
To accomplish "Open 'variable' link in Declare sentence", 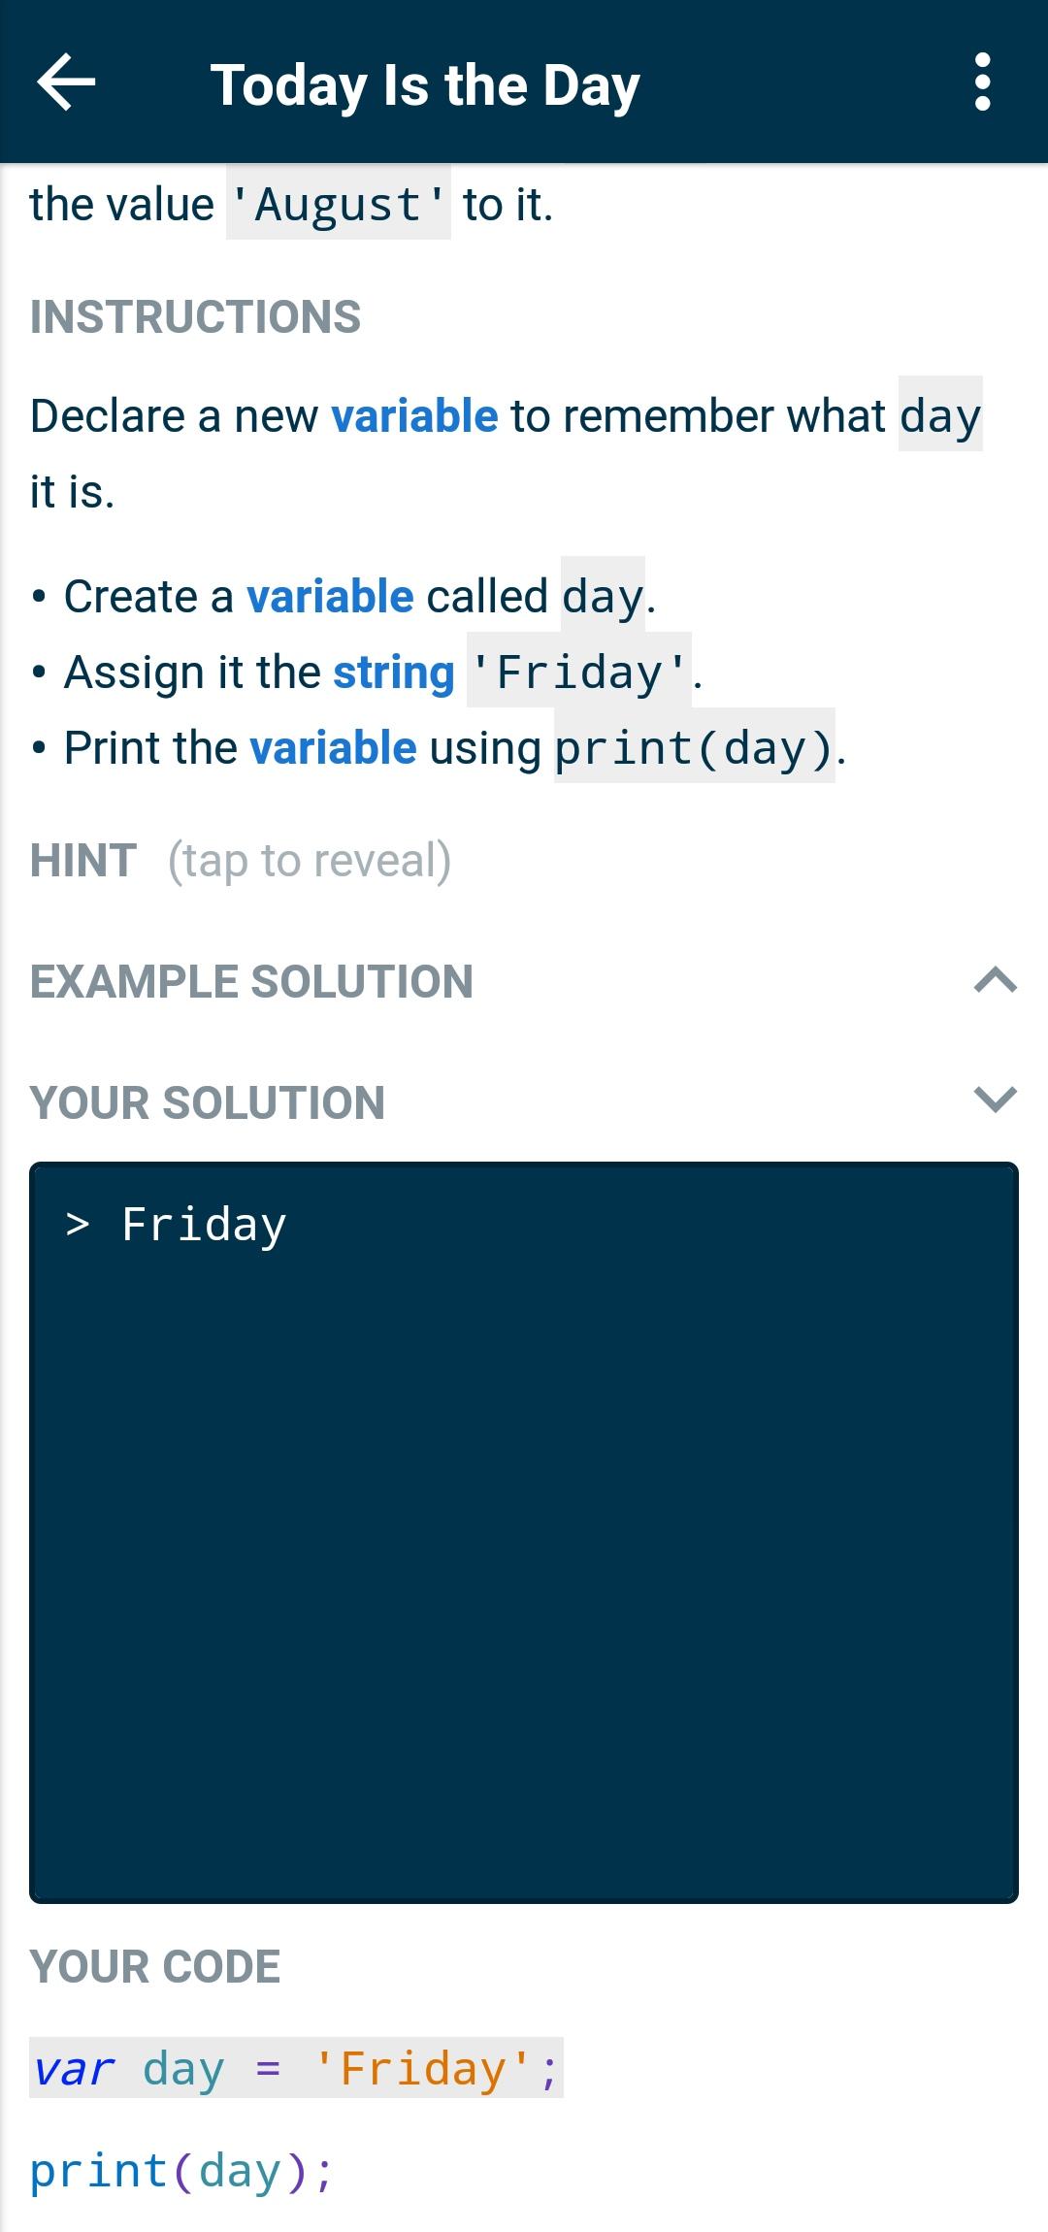I will [x=414, y=416].
